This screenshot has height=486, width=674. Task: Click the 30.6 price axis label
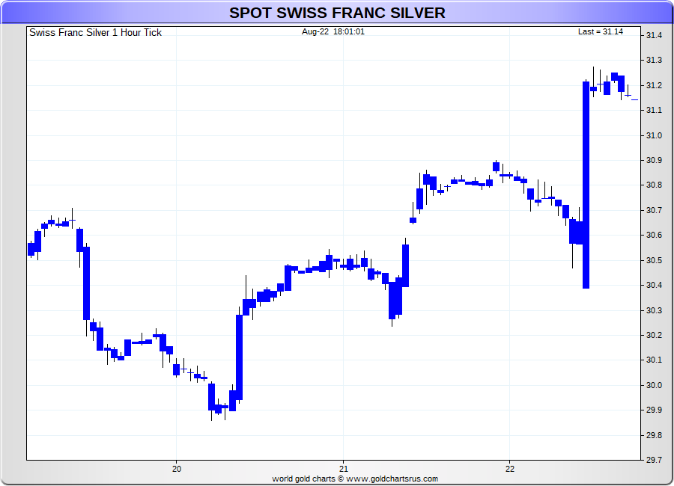coord(654,236)
